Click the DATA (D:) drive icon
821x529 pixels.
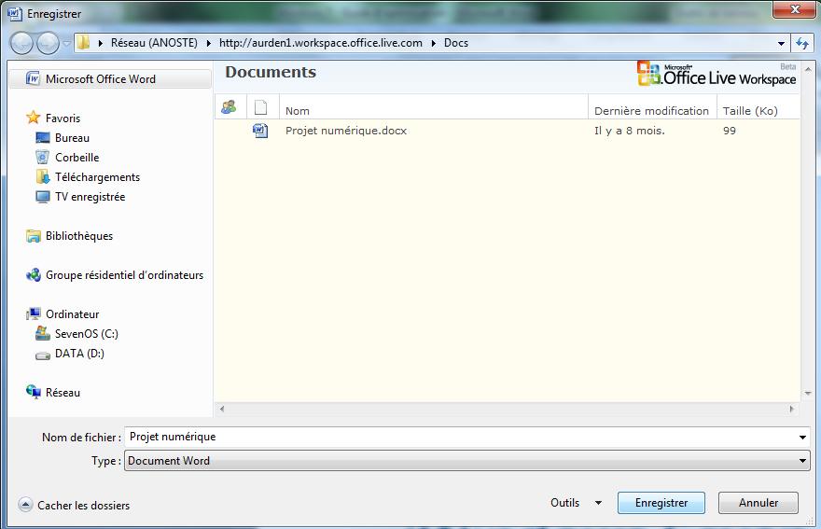(x=42, y=355)
